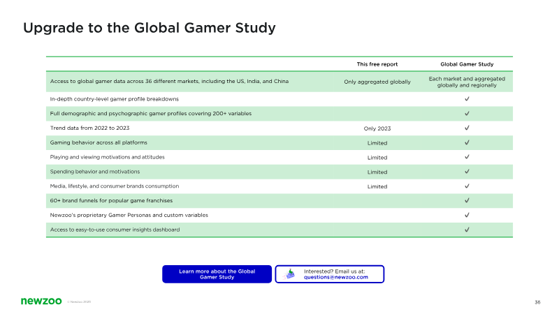This screenshot has height=314, width=559.
Task: Click the Only aggregated globally cell
Action: [377, 82]
